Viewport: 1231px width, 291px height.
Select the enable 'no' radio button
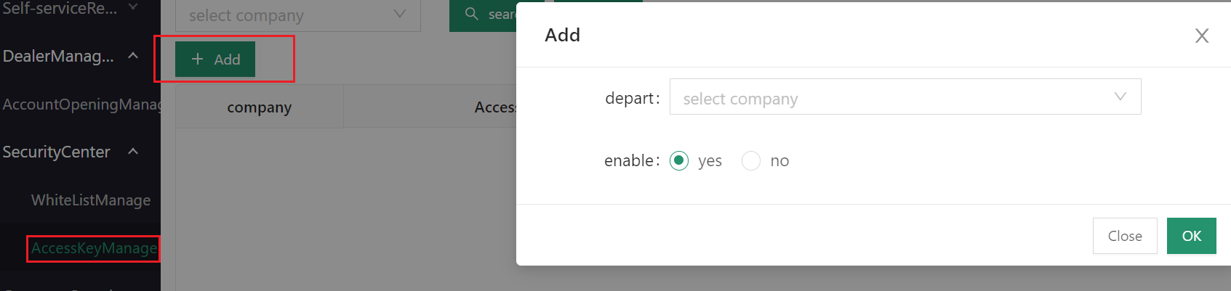click(x=751, y=160)
